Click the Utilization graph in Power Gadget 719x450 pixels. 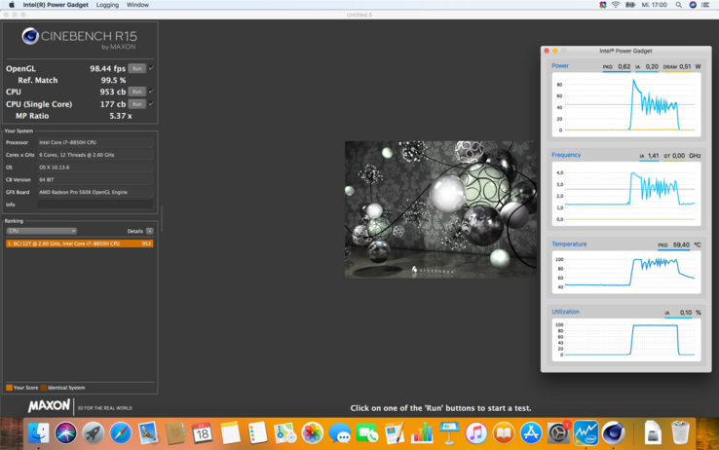[x=626, y=340]
